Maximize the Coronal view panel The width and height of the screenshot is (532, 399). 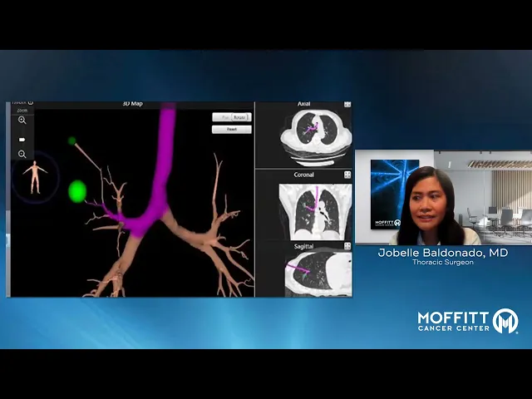pos(347,175)
